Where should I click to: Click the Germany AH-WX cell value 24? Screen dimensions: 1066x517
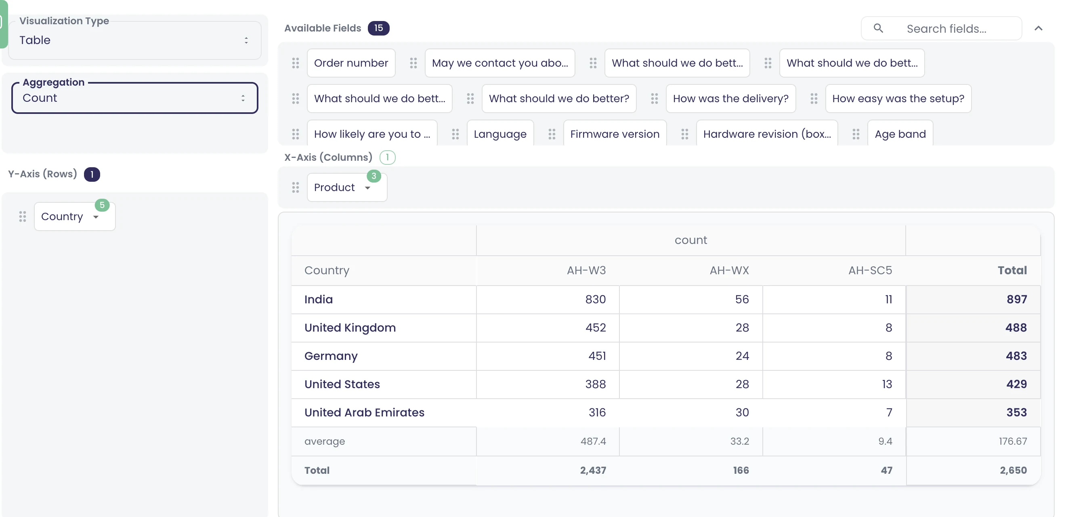pyautogui.click(x=742, y=356)
